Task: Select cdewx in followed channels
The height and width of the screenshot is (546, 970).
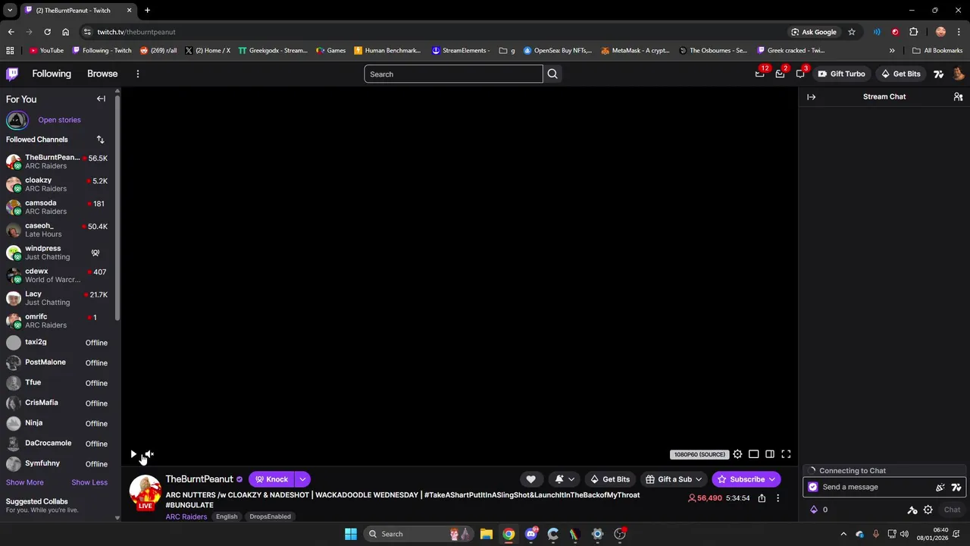Action: pos(58,275)
